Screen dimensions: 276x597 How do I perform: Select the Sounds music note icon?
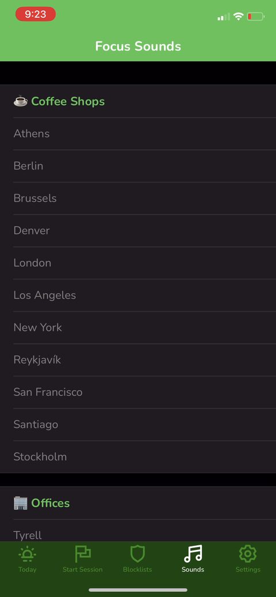click(x=193, y=554)
